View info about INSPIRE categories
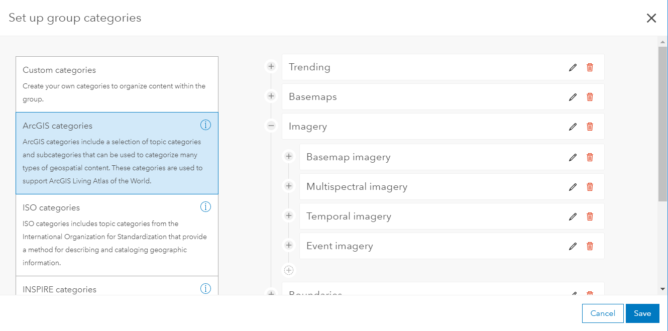The width and height of the screenshot is (668, 331). pos(205,288)
